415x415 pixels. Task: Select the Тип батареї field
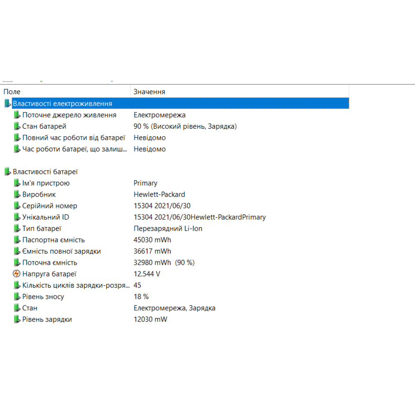[42, 228]
